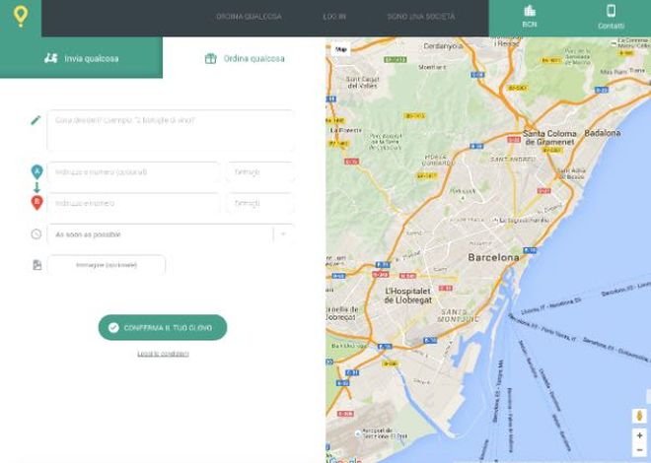Image resolution: width=651 pixels, height=463 pixels.
Task: Click the Google logo on the map
Action: pos(344,460)
